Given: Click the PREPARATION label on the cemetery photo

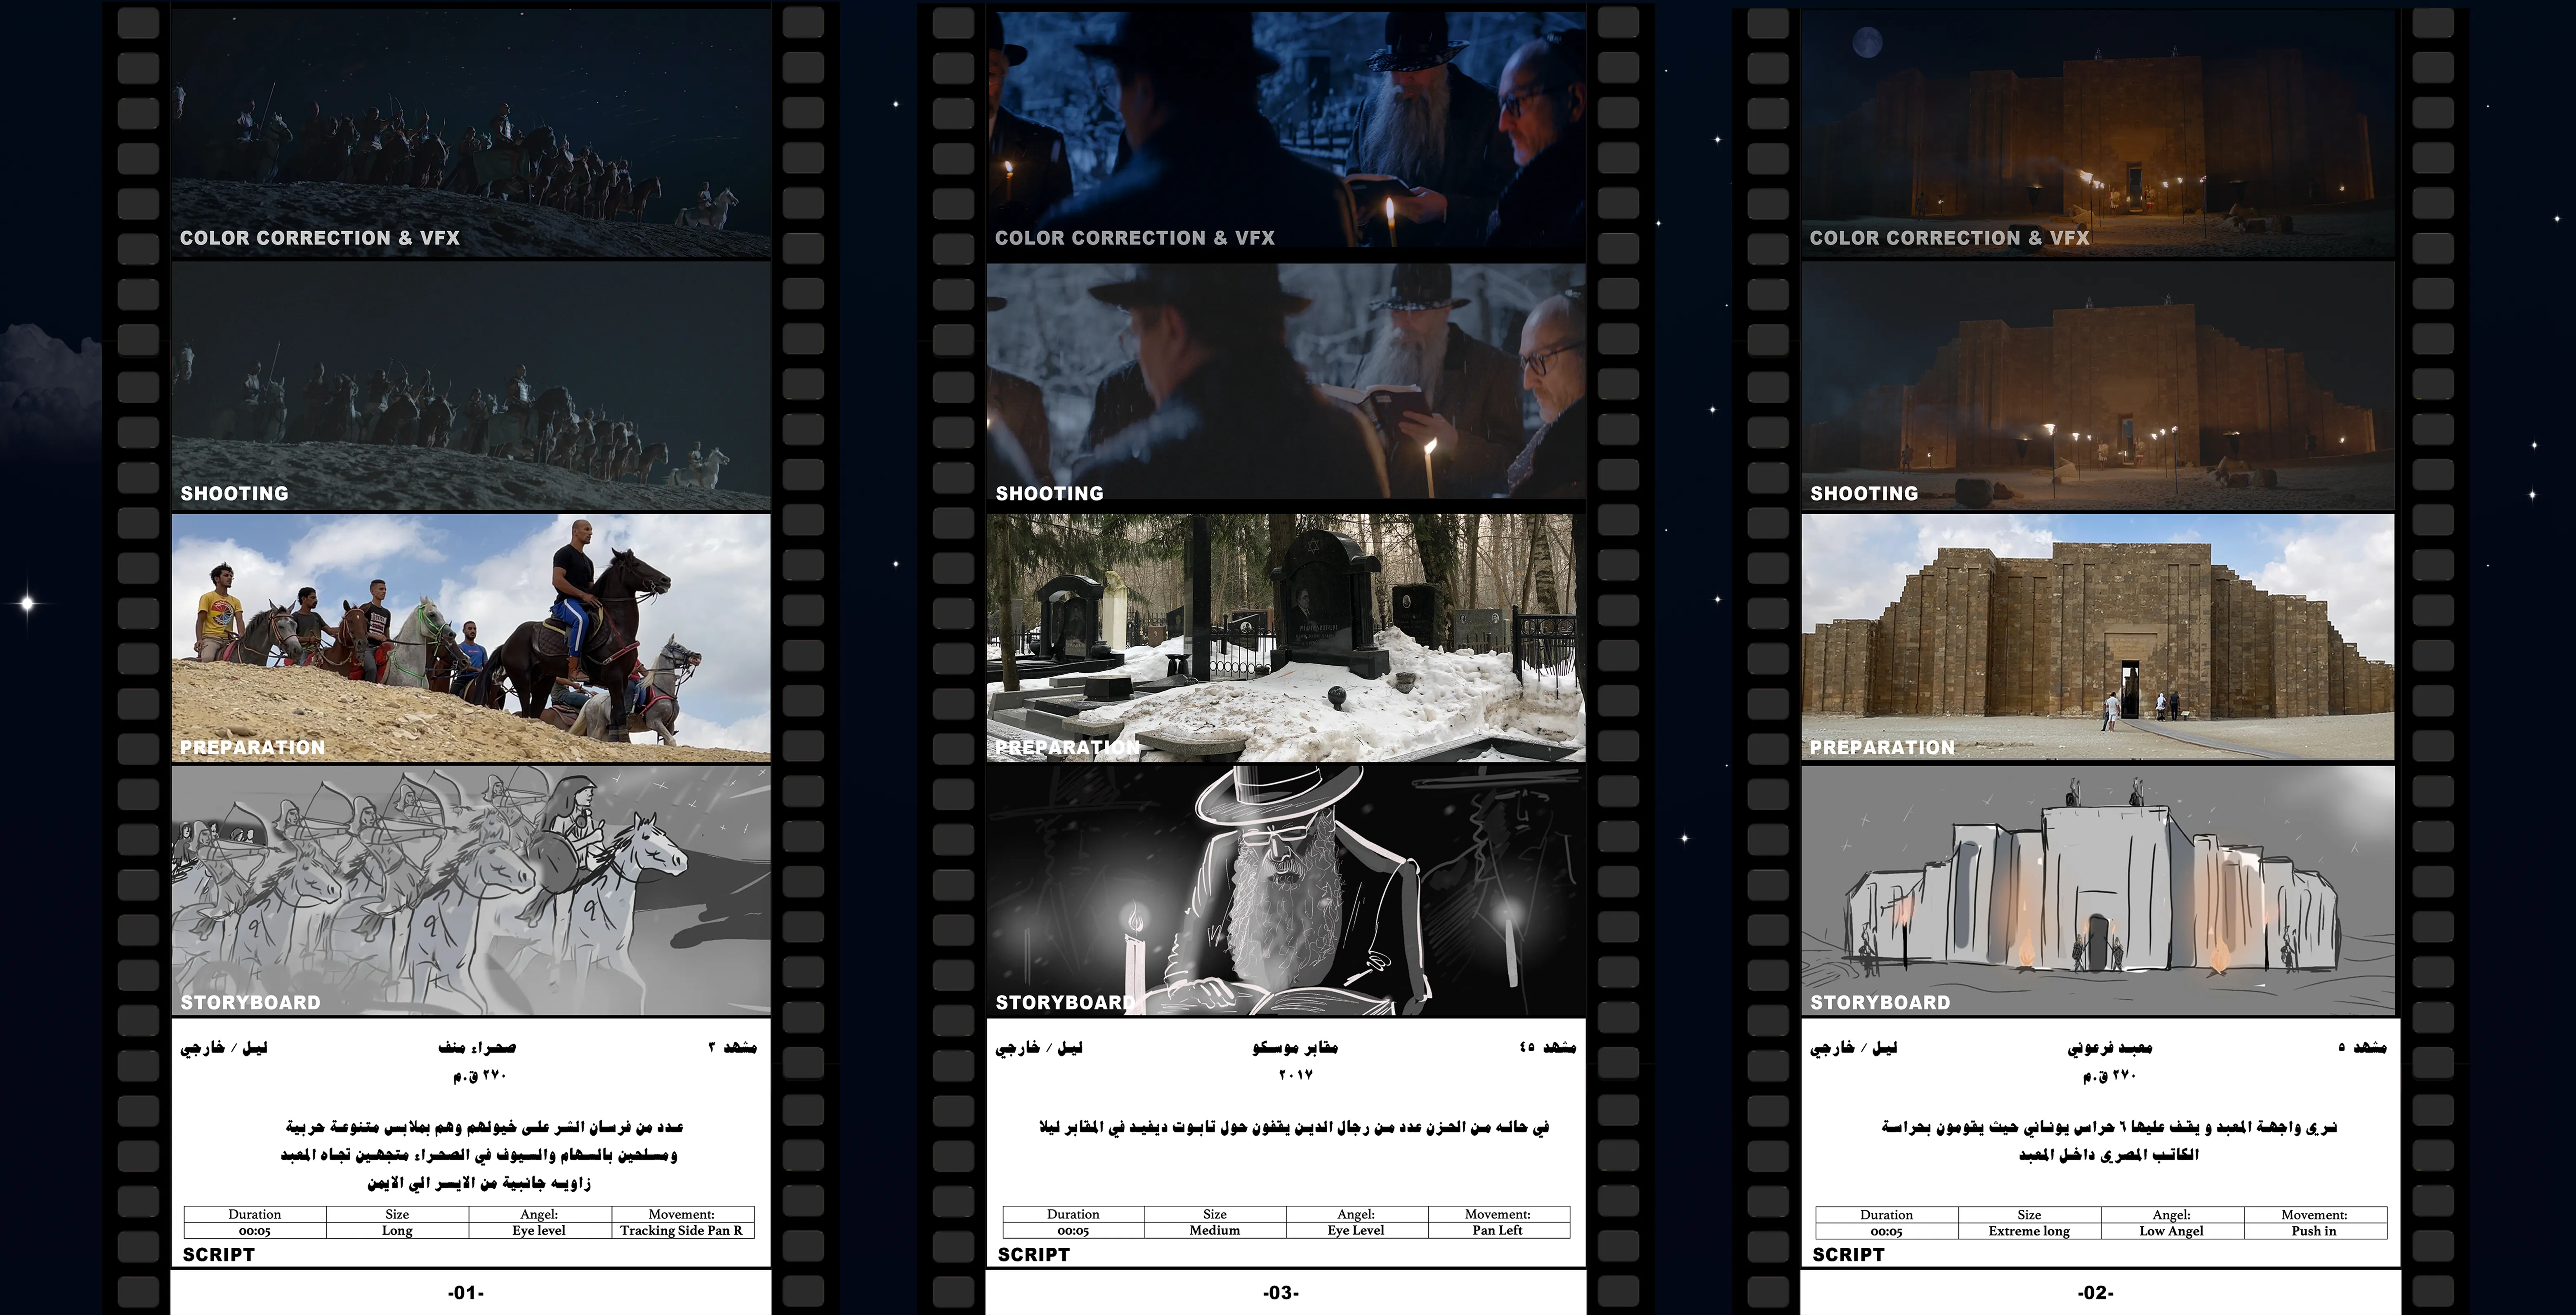Looking at the screenshot, I should click(1067, 748).
